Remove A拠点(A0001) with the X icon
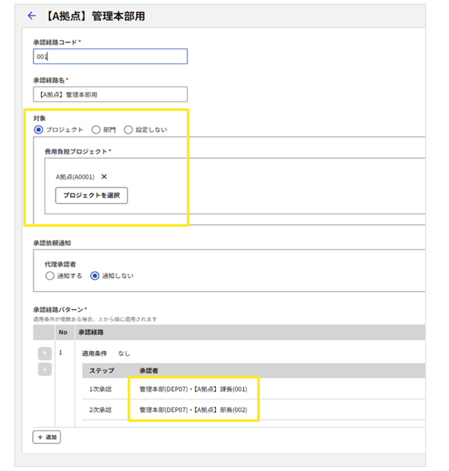 point(104,177)
